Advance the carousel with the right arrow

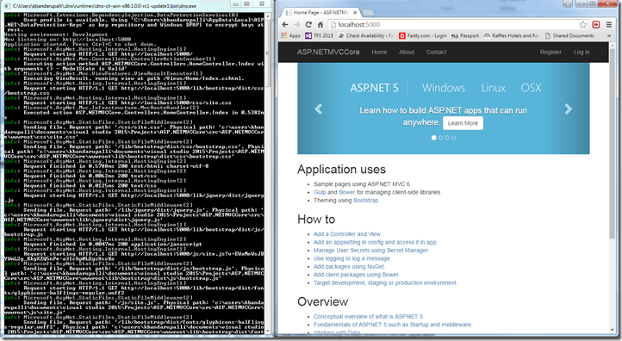[x=569, y=109]
